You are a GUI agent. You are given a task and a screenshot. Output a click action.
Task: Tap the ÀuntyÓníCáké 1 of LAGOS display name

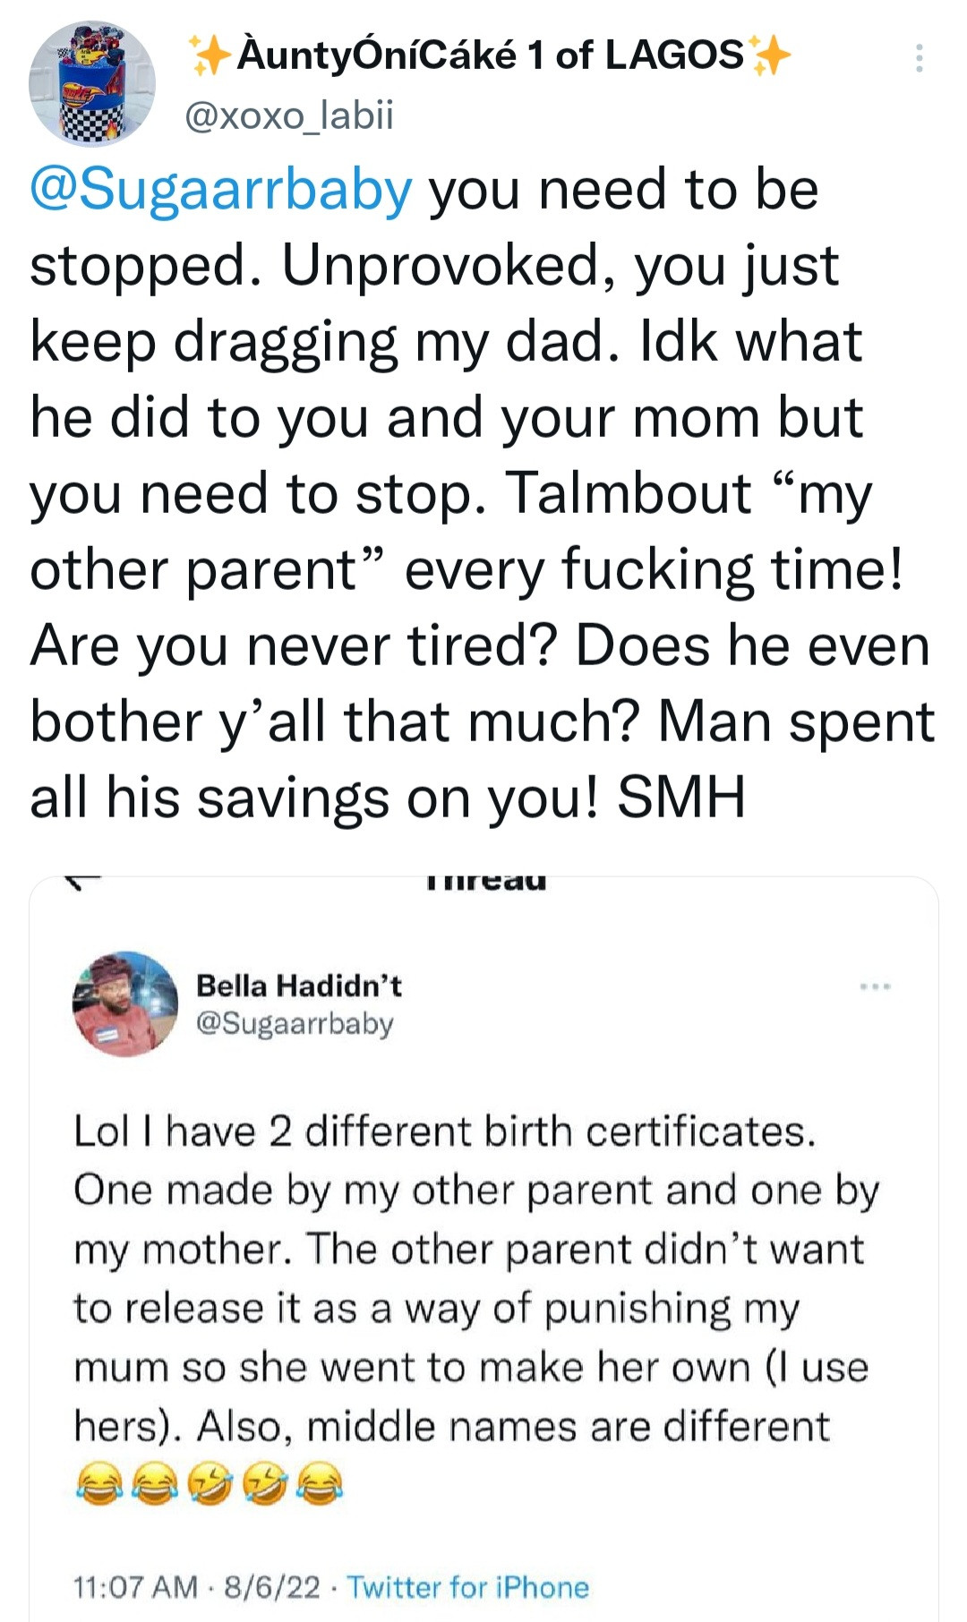pyautogui.click(x=491, y=55)
